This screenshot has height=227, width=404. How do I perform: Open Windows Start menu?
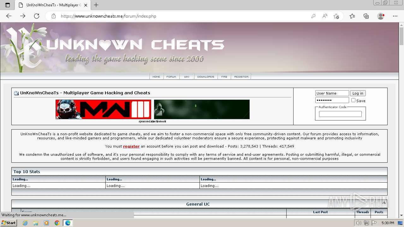(9, 223)
